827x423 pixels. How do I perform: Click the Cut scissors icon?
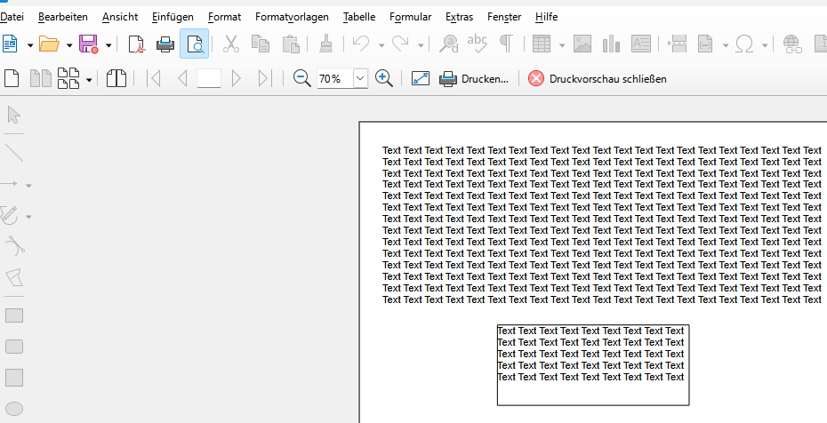[231, 44]
